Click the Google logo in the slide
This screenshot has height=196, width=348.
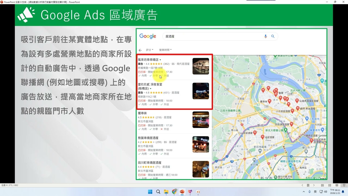(x=148, y=36)
